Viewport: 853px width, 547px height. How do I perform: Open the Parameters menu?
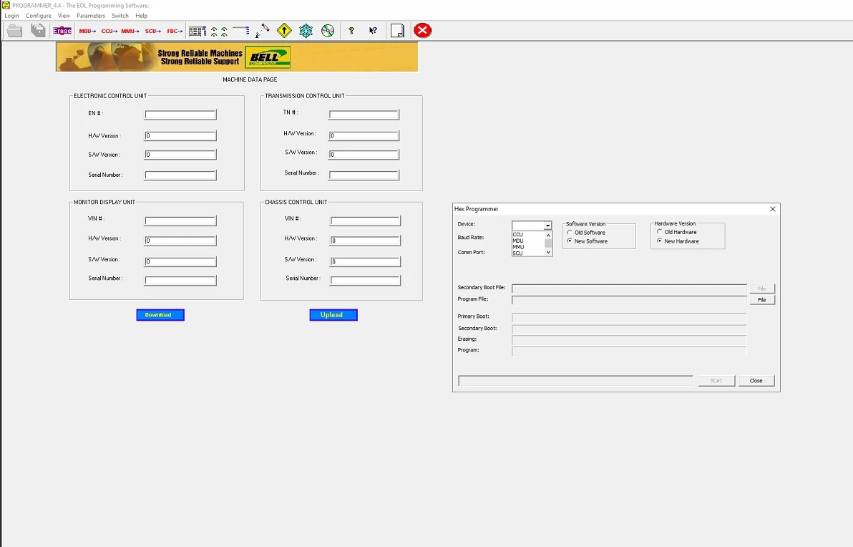[91, 16]
